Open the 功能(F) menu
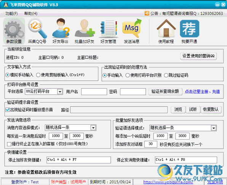The width and height of the screenshot is (227, 185). pos(11,14)
